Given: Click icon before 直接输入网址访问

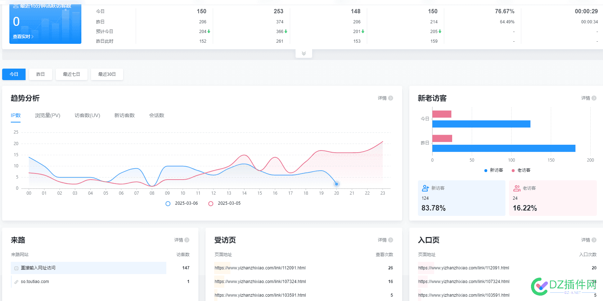Looking at the screenshot, I should click(x=16, y=268).
